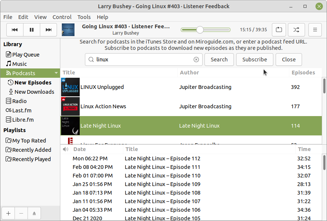Image resolution: width=327 pixels, height=221 pixels.
Task: Open New Downloads under Podcasts
Action: tap(30, 92)
